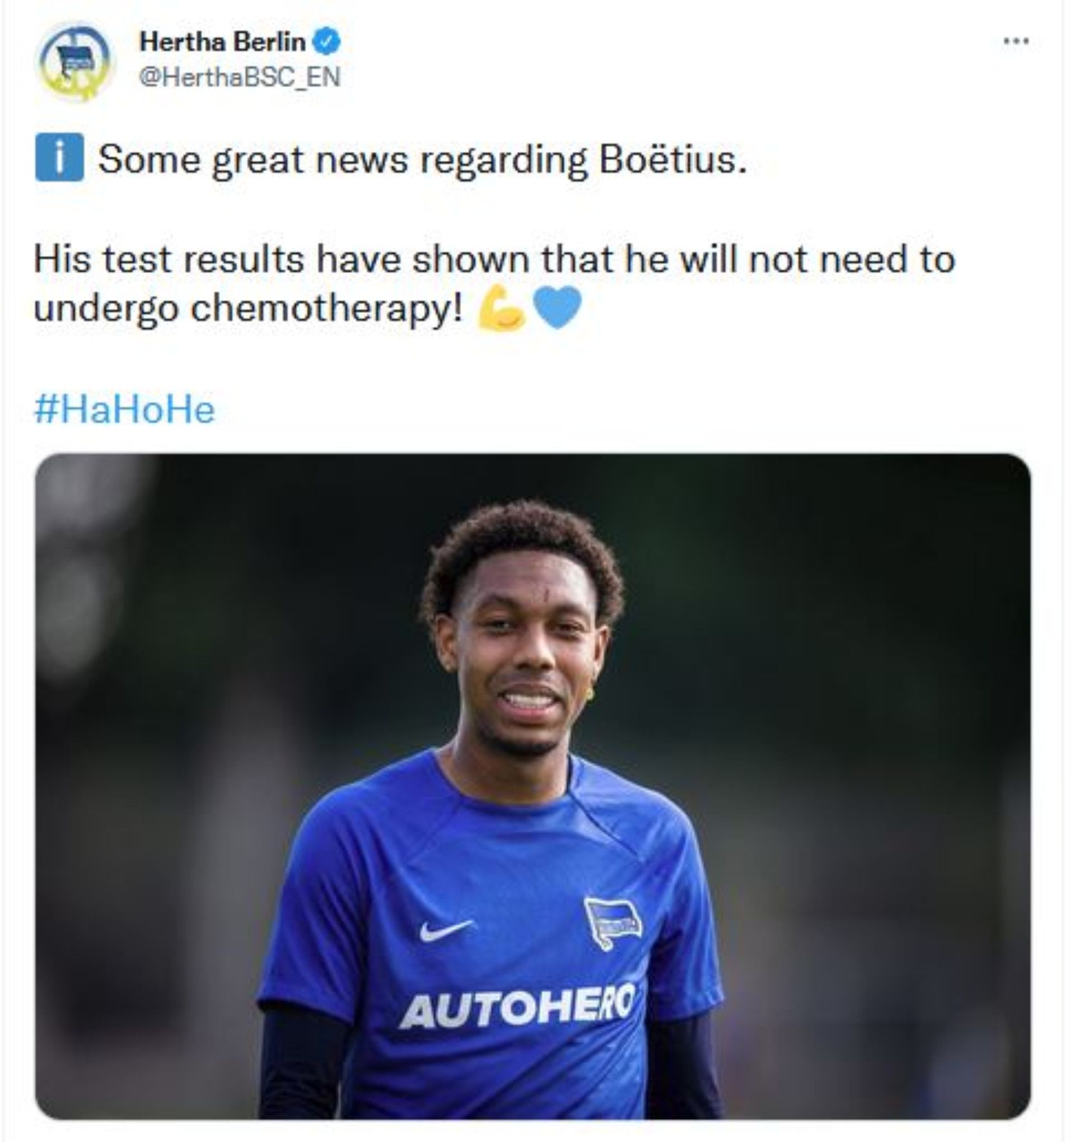This screenshot has width=1075, height=1142.
Task: Open the Hertha Berlin profile avatar
Action: (x=75, y=61)
